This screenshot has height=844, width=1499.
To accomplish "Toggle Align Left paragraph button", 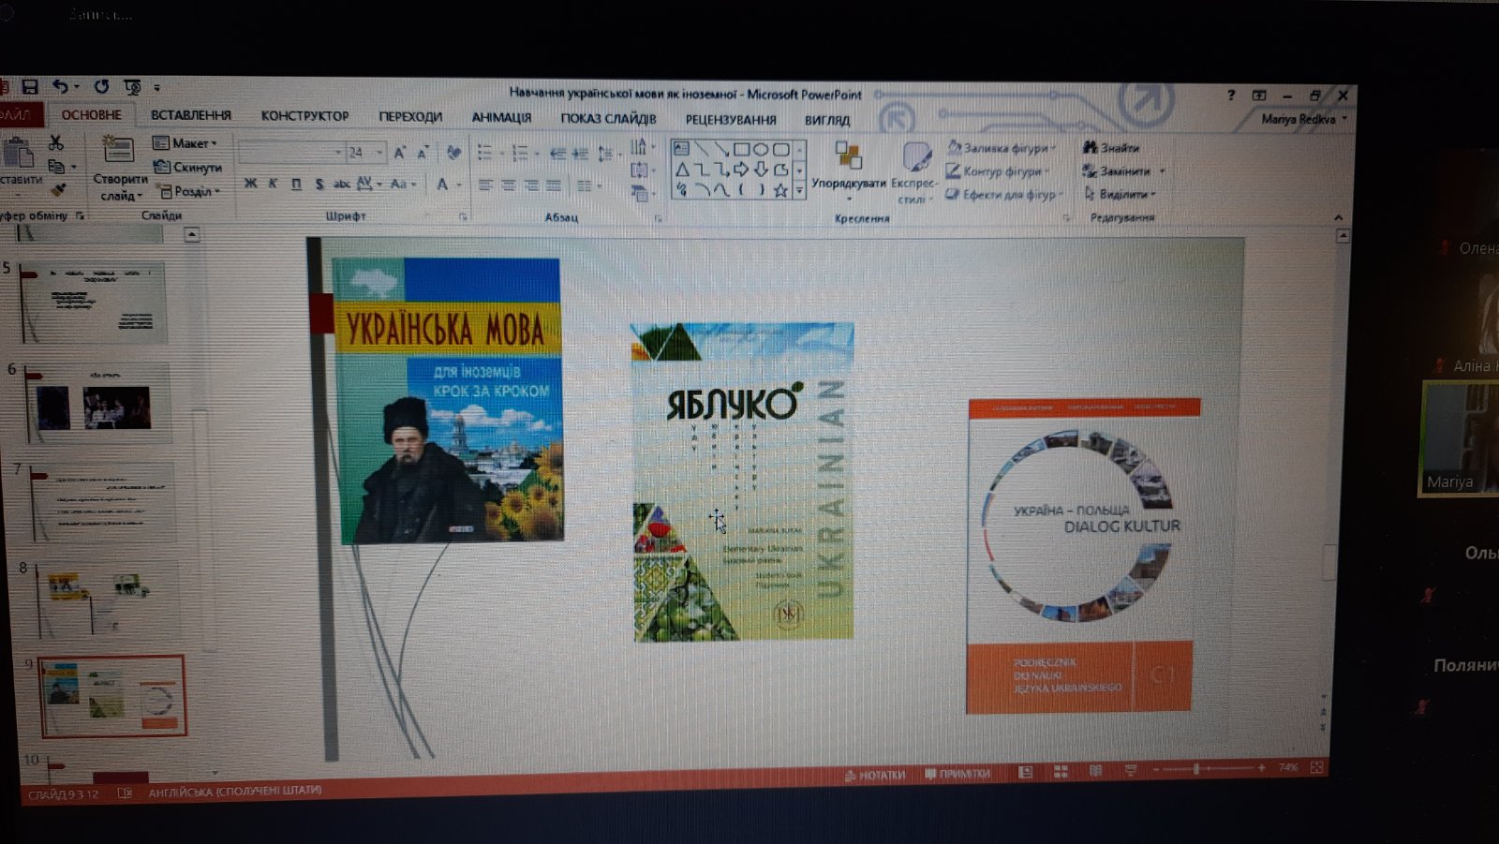I will pos(485,185).
